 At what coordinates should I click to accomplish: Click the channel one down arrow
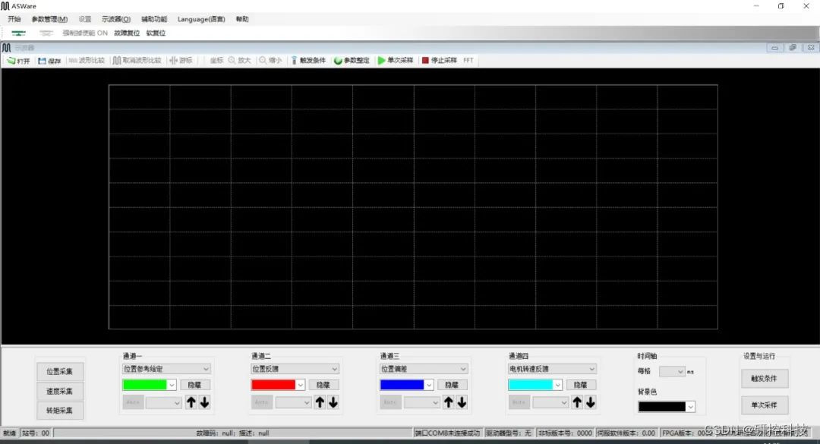coord(204,402)
